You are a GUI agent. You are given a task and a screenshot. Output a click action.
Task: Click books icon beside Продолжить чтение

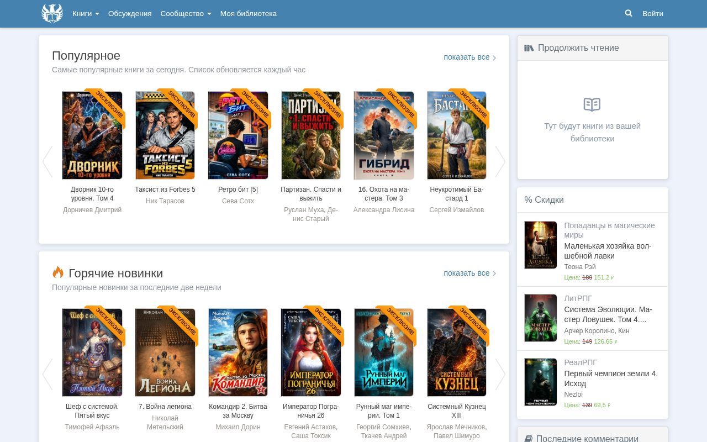529,48
